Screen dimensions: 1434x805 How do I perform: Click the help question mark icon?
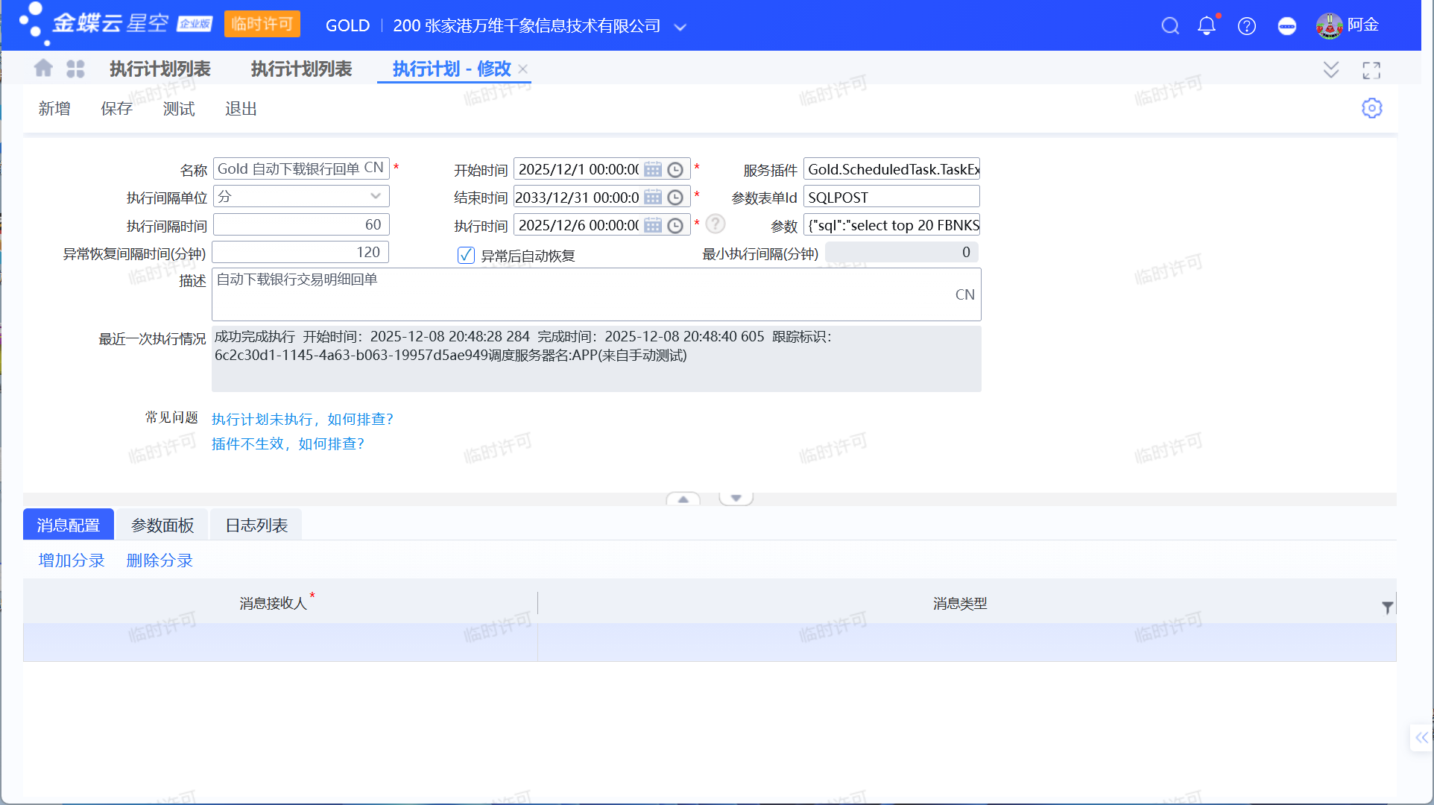tap(1247, 26)
